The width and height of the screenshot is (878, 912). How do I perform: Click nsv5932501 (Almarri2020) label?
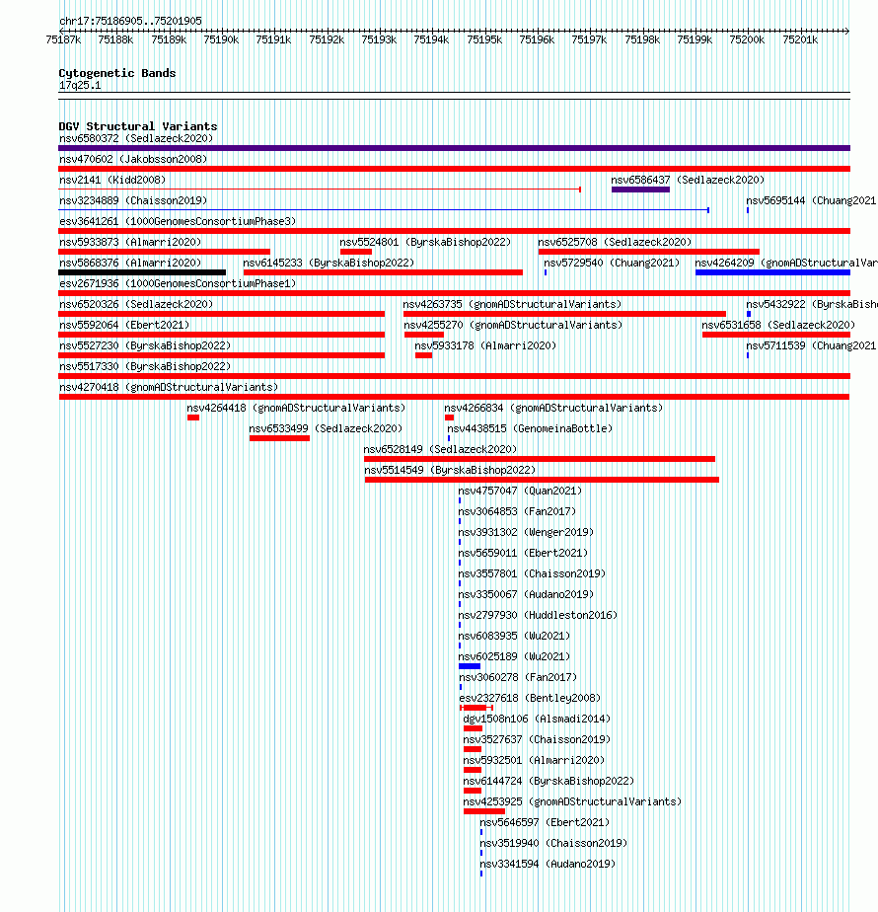tap(534, 761)
